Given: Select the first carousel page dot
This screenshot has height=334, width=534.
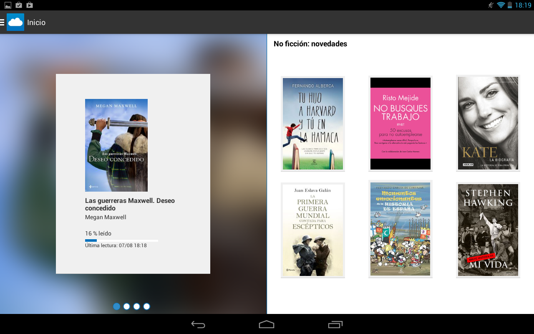Looking at the screenshot, I should pos(116,306).
